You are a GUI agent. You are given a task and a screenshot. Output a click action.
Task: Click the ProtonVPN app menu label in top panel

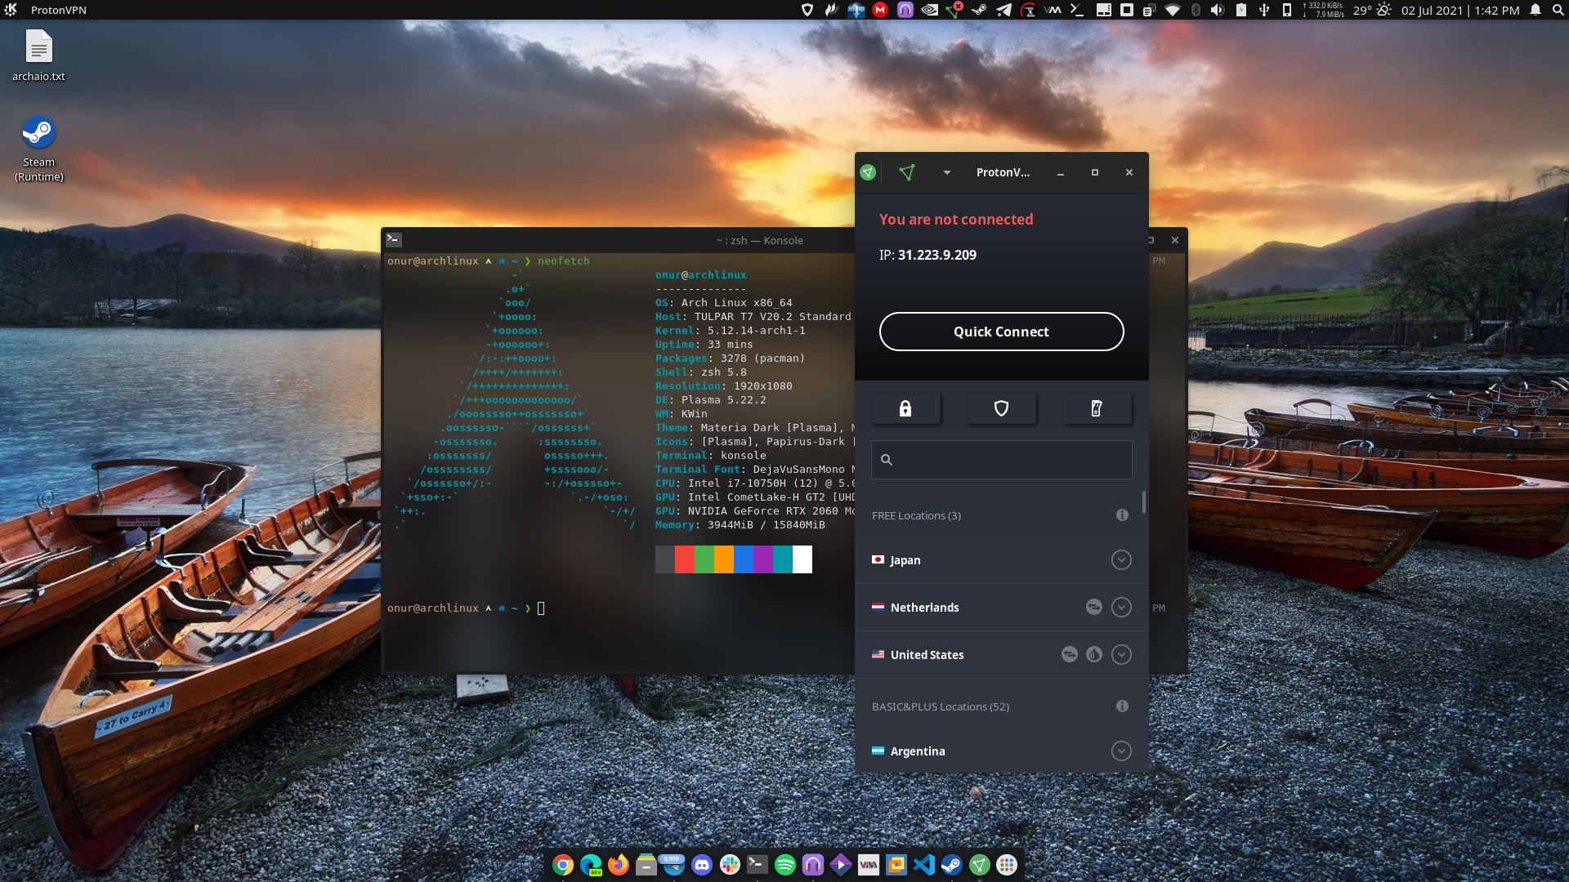(x=58, y=10)
